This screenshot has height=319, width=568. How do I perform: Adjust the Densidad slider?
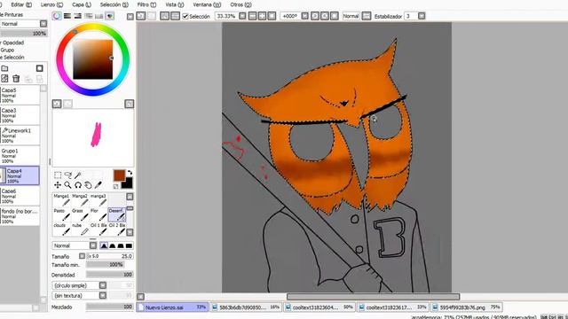(110, 275)
